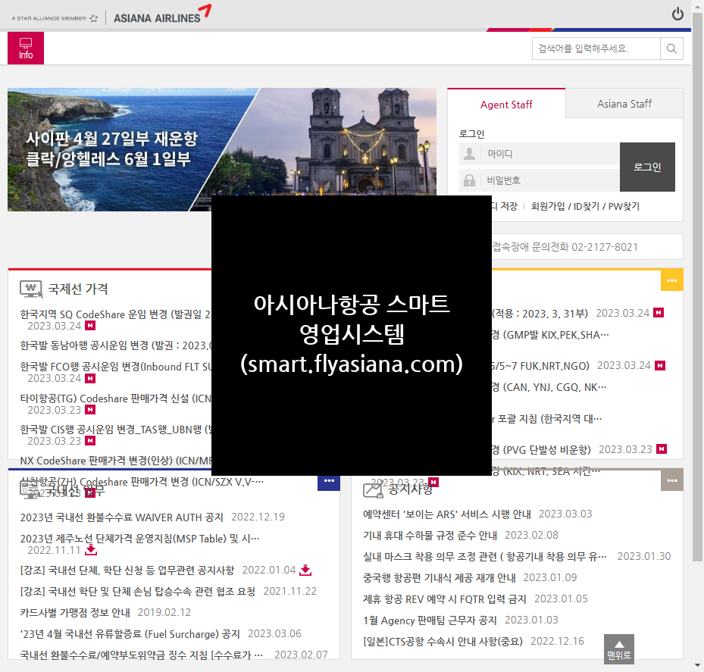The height and width of the screenshot is (672, 704).
Task: Open 2023년 국내선 환불수수료 WAIVER AUTH 공지
Action: [122, 517]
